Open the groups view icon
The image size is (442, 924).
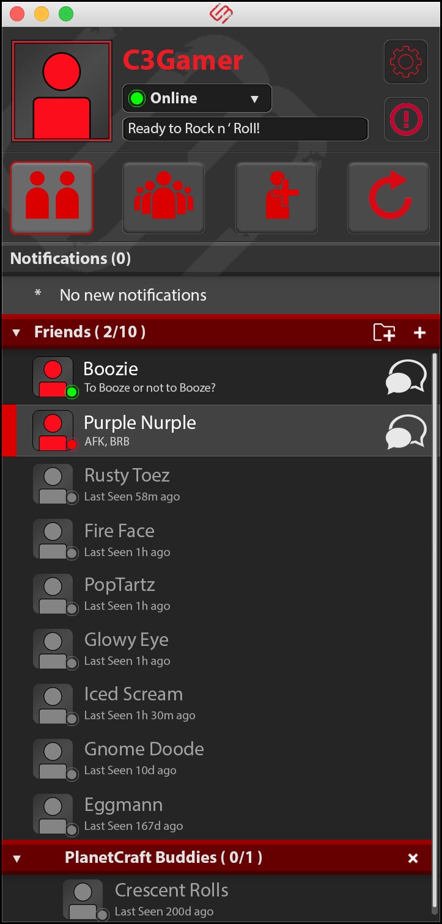pyautogui.click(x=164, y=197)
